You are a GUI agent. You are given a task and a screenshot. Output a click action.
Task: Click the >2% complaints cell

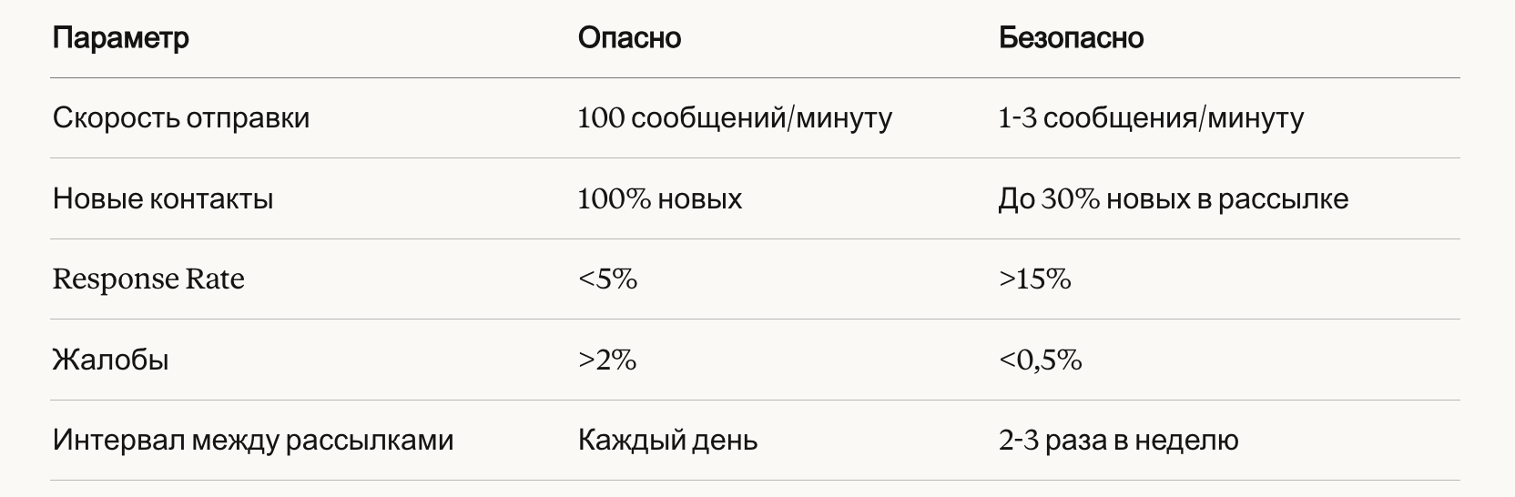607,360
